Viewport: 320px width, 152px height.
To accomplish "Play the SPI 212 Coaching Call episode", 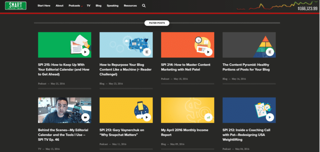I will pyautogui.click(x=270, y=117).
